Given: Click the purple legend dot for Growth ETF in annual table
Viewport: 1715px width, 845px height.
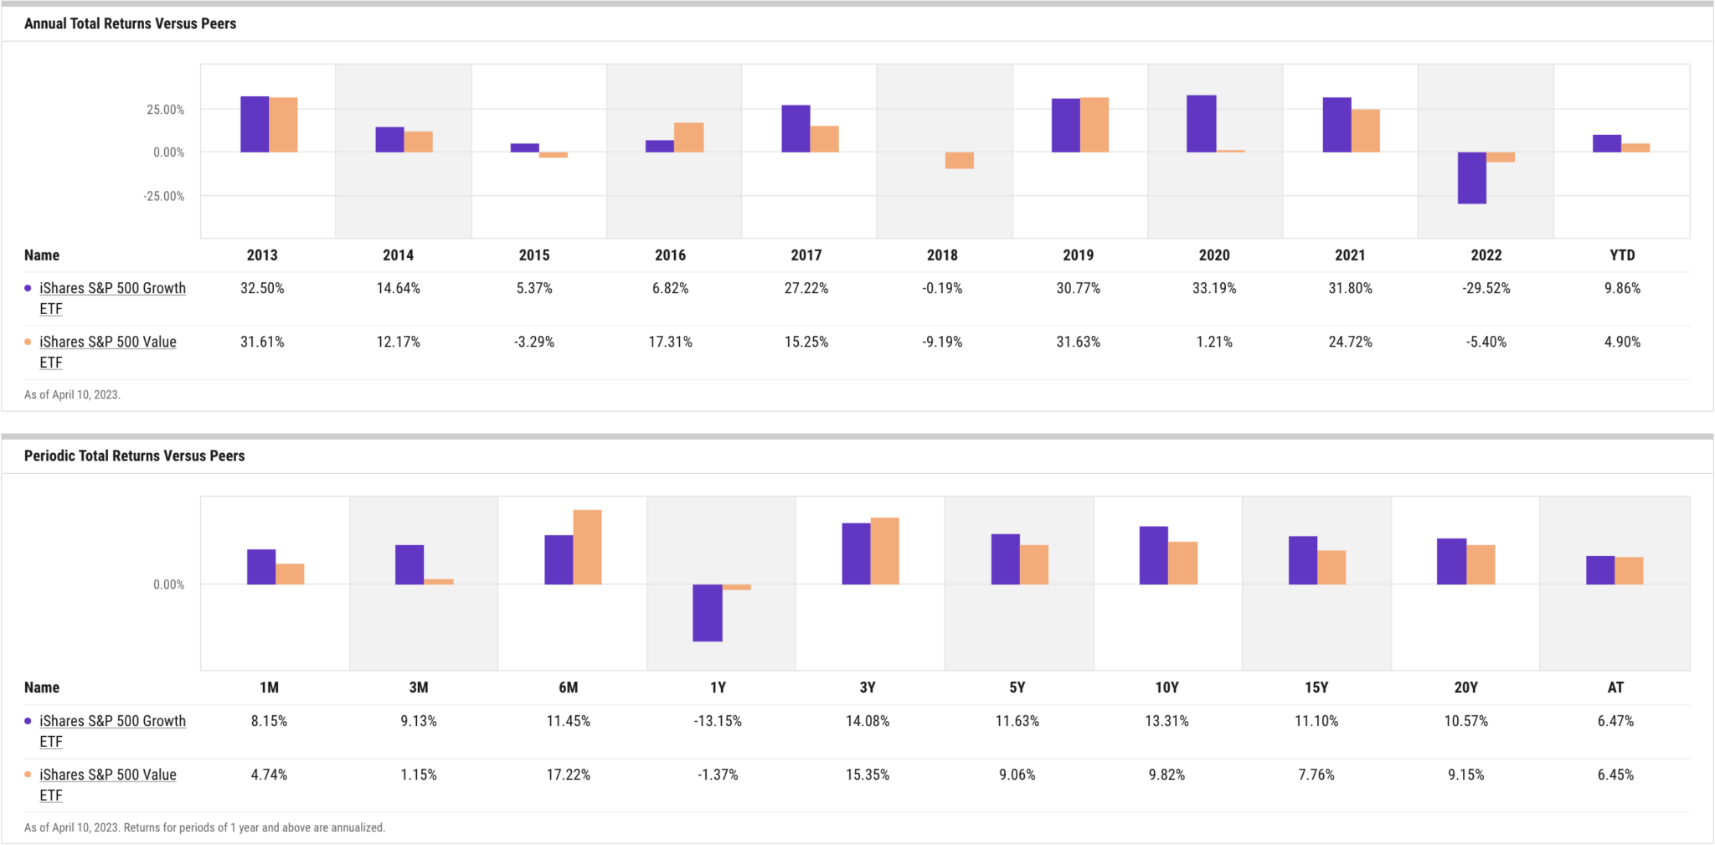Looking at the screenshot, I should (x=28, y=288).
